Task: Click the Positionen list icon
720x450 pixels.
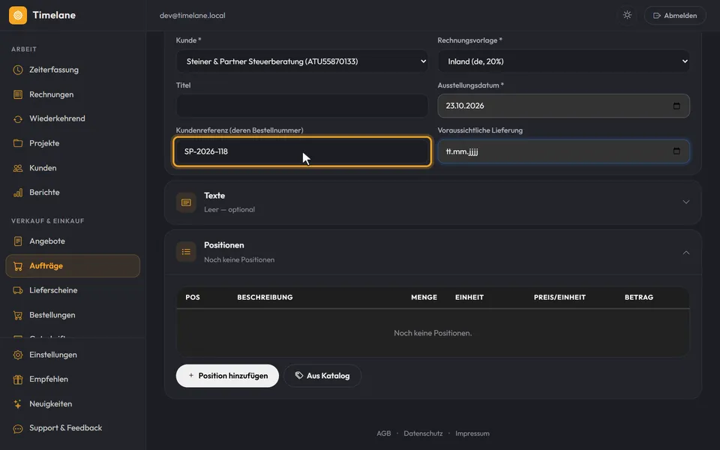Action: point(186,252)
